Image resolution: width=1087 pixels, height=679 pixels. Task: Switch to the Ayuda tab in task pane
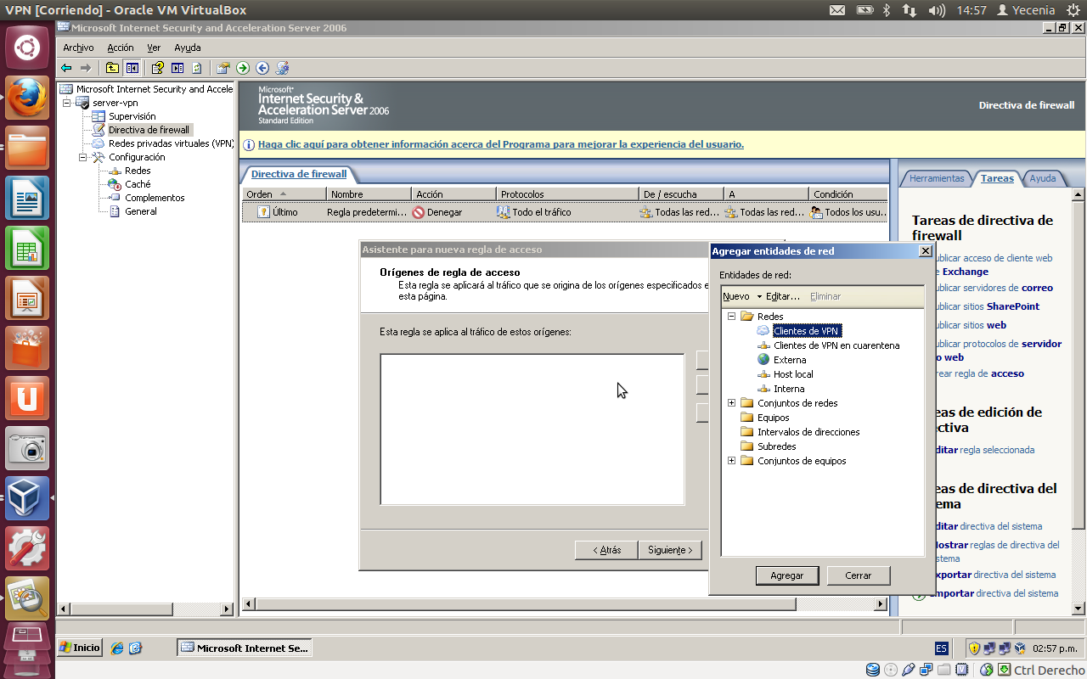pyautogui.click(x=1043, y=178)
